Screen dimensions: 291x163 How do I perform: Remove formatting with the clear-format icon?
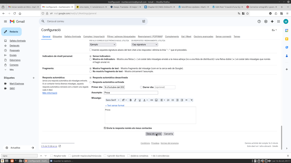pos(192,100)
